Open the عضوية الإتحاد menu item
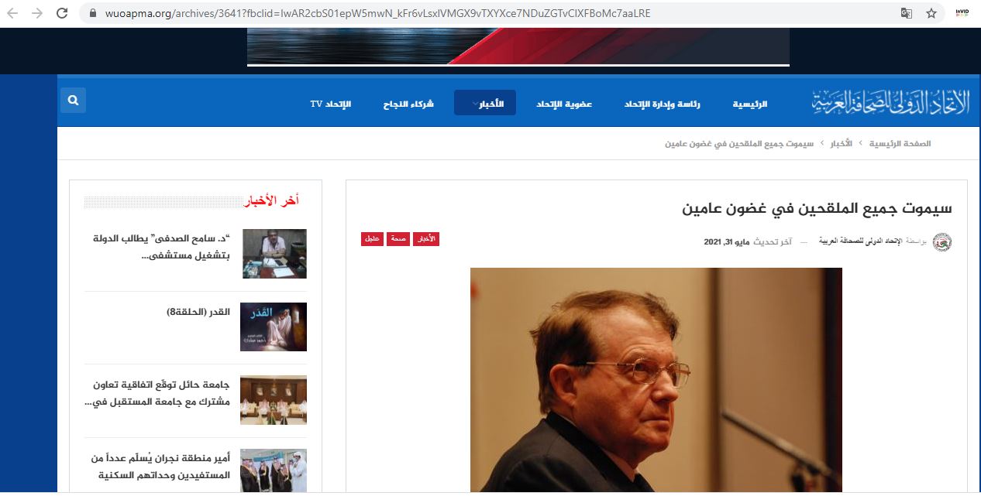 [564, 104]
